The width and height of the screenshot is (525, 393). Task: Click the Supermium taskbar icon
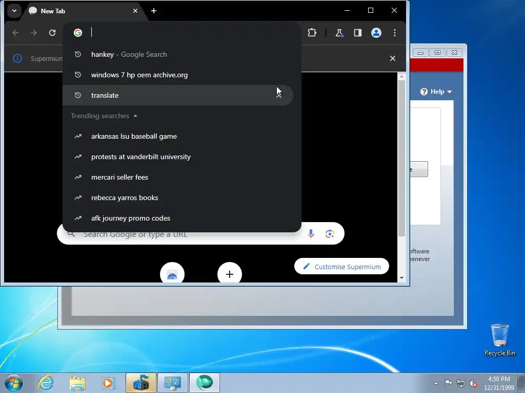click(205, 383)
